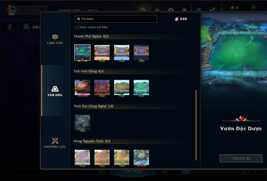
Task: Open the Linh Thú tab
Action: tap(55, 39)
